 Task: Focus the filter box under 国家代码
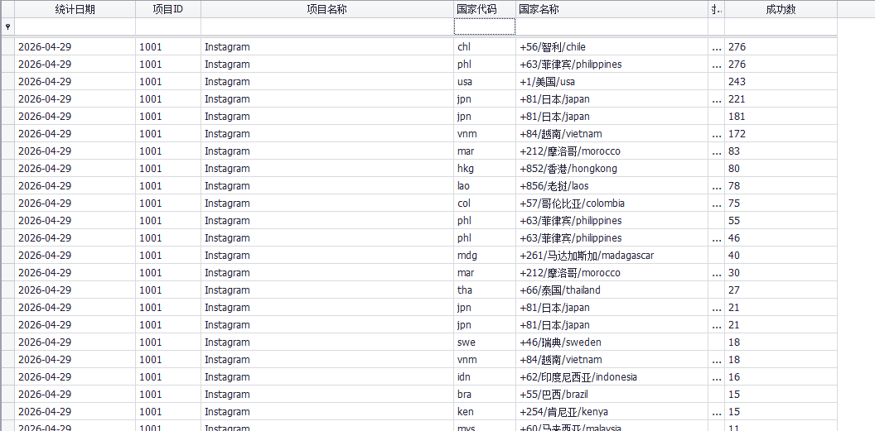[x=485, y=26]
